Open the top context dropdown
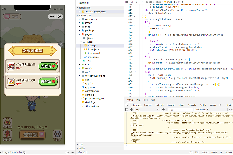Viewport: 233px width, 155px height. tap(147, 110)
